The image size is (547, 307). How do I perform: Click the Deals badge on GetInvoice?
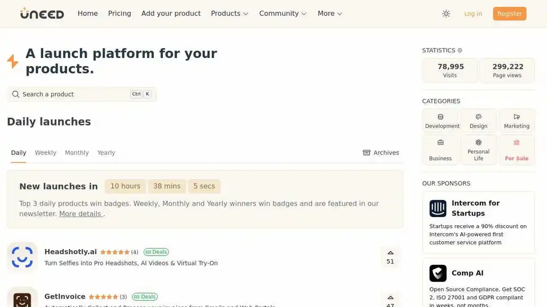[145, 297]
